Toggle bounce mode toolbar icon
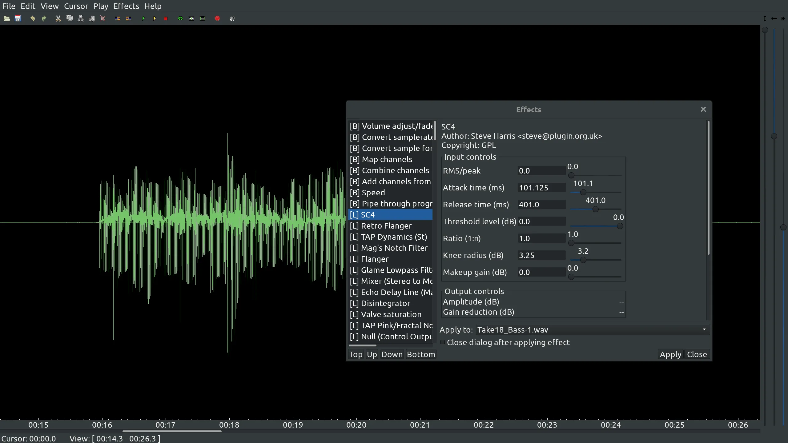The height and width of the screenshot is (443, 788). pyautogui.click(x=203, y=18)
